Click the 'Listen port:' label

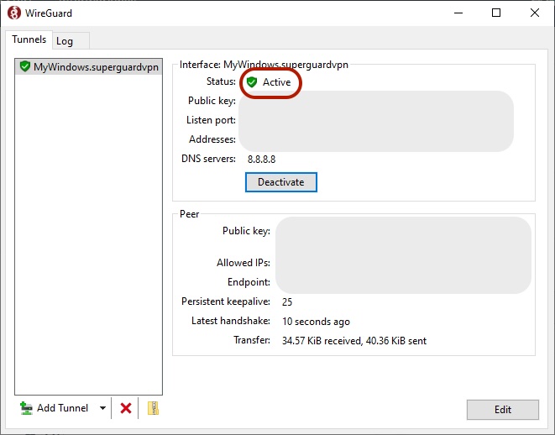point(211,120)
